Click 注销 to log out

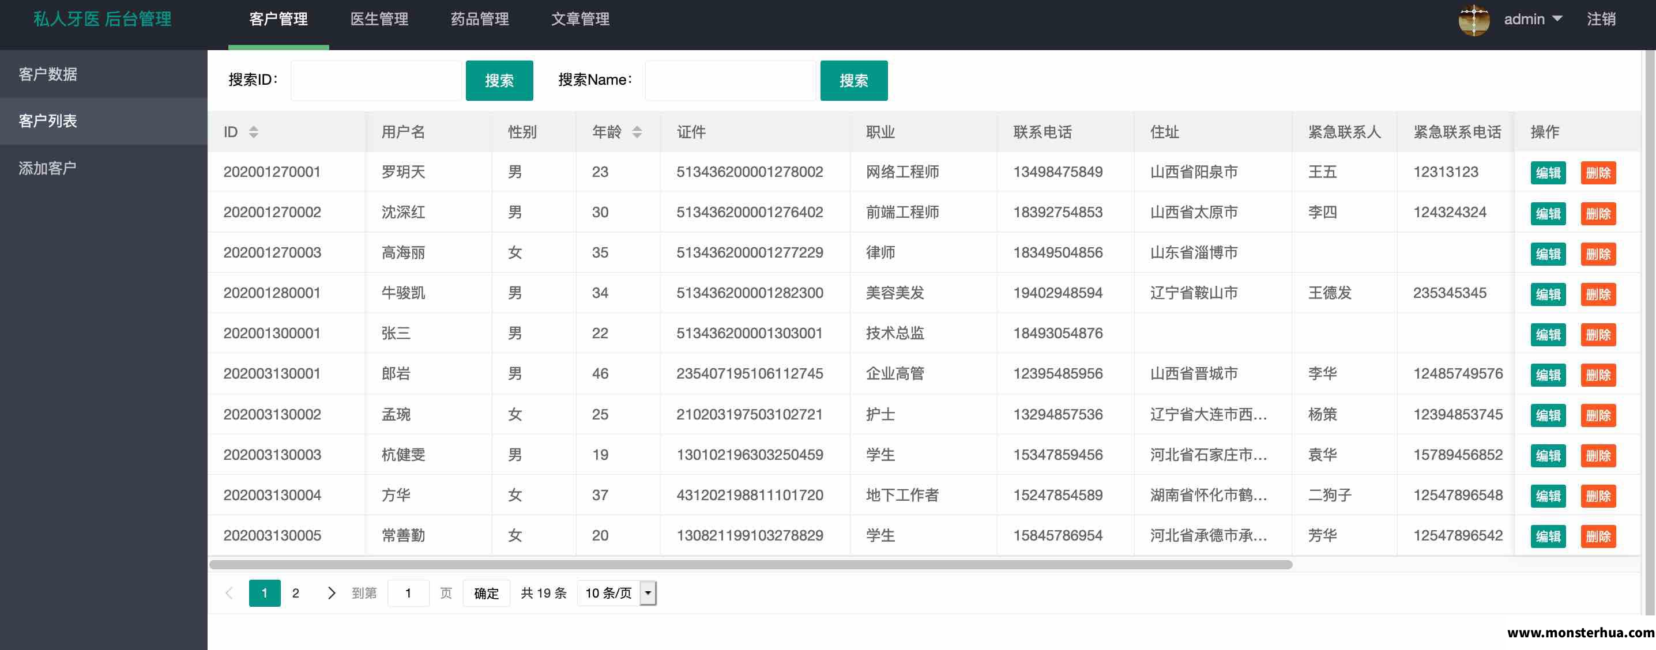pyautogui.click(x=1601, y=19)
